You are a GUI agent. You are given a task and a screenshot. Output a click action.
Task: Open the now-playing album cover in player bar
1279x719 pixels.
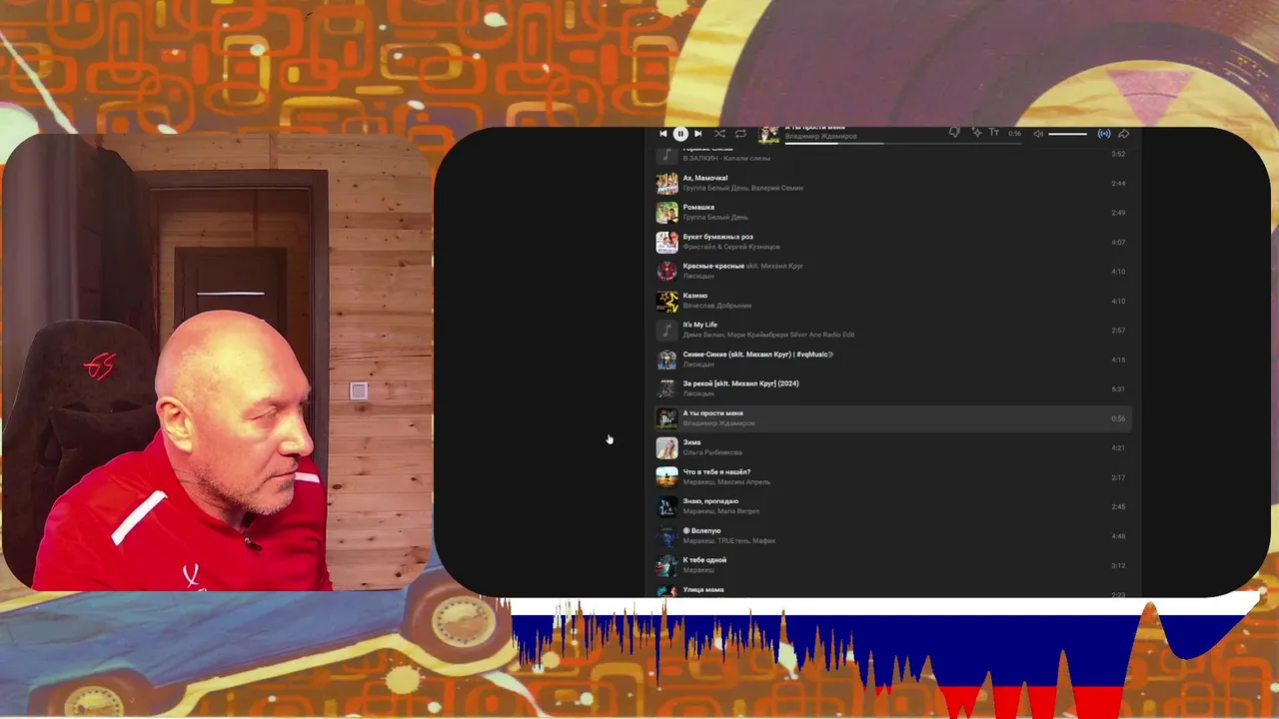click(x=768, y=134)
